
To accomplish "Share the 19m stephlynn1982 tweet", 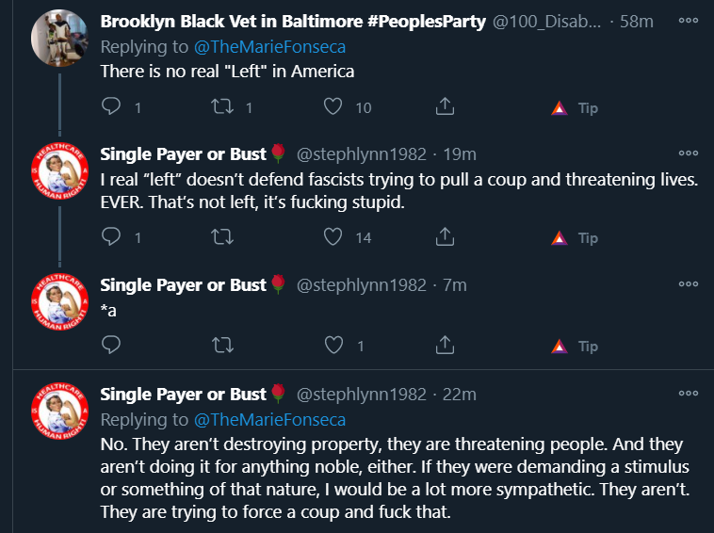I will [445, 236].
